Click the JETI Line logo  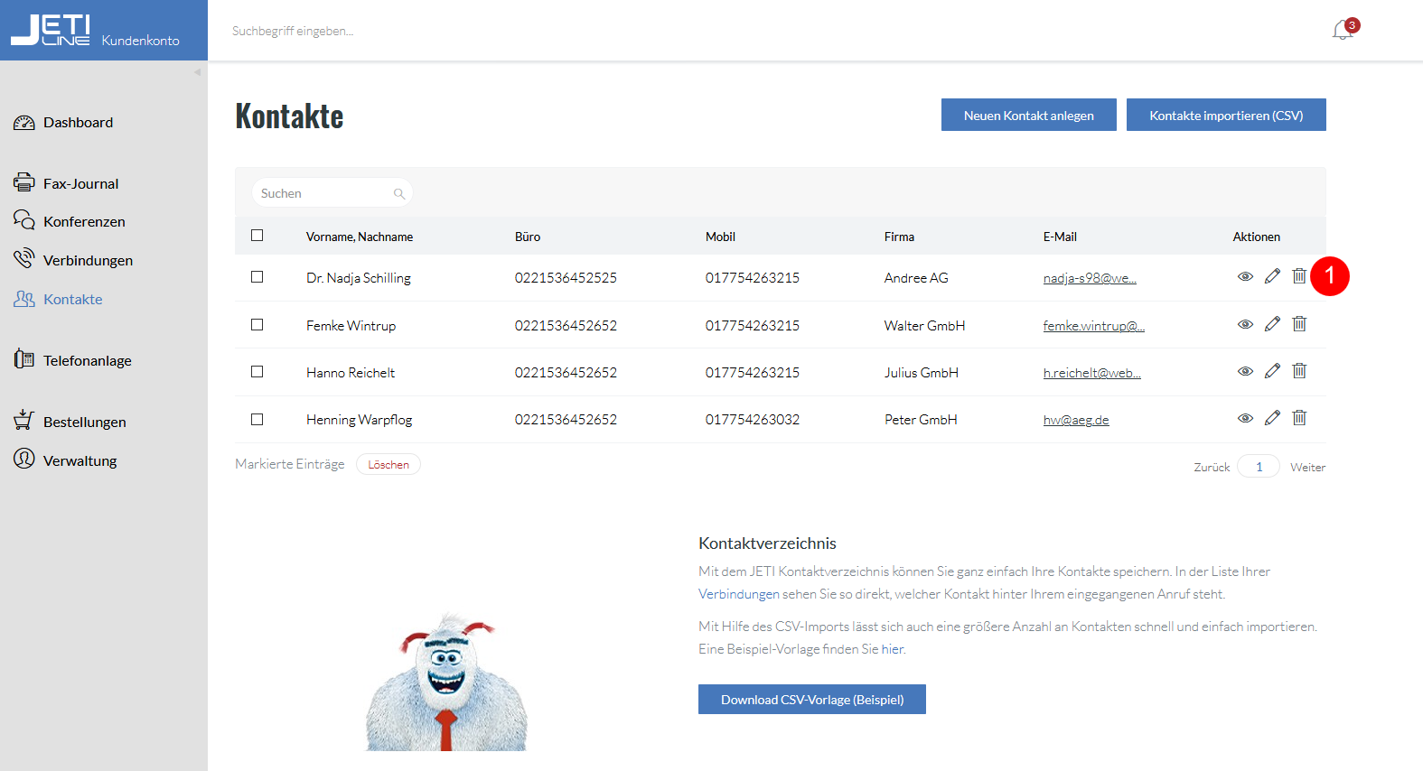pos(51,30)
